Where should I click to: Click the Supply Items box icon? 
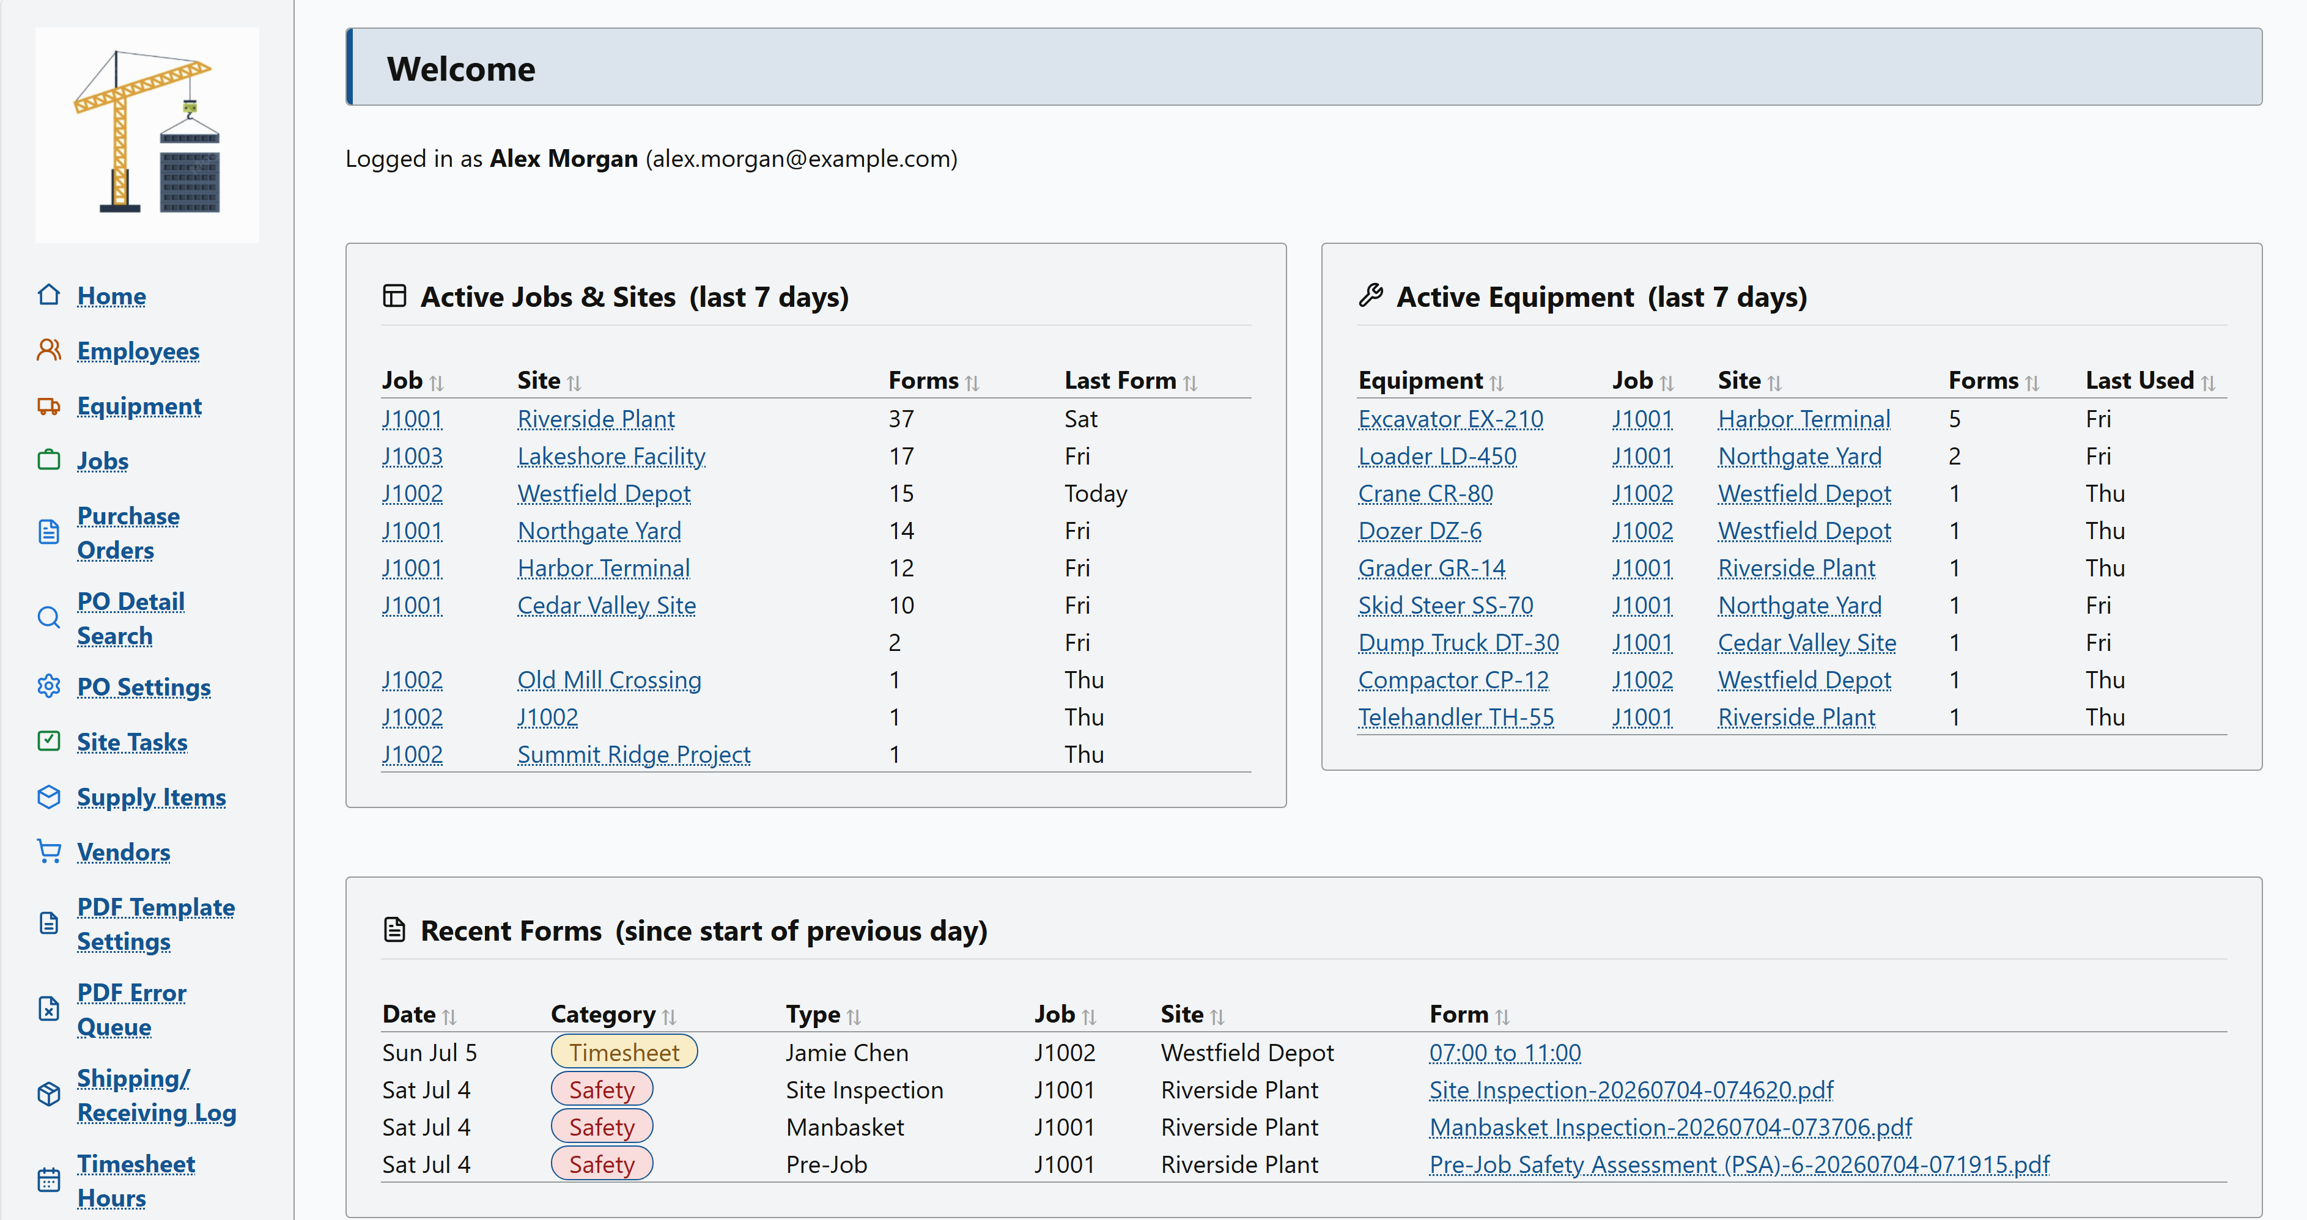[50, 796]
